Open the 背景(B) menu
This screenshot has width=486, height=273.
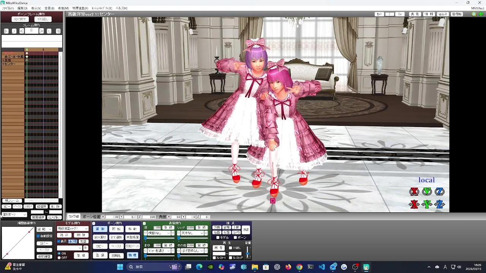(x=49, y=8)
